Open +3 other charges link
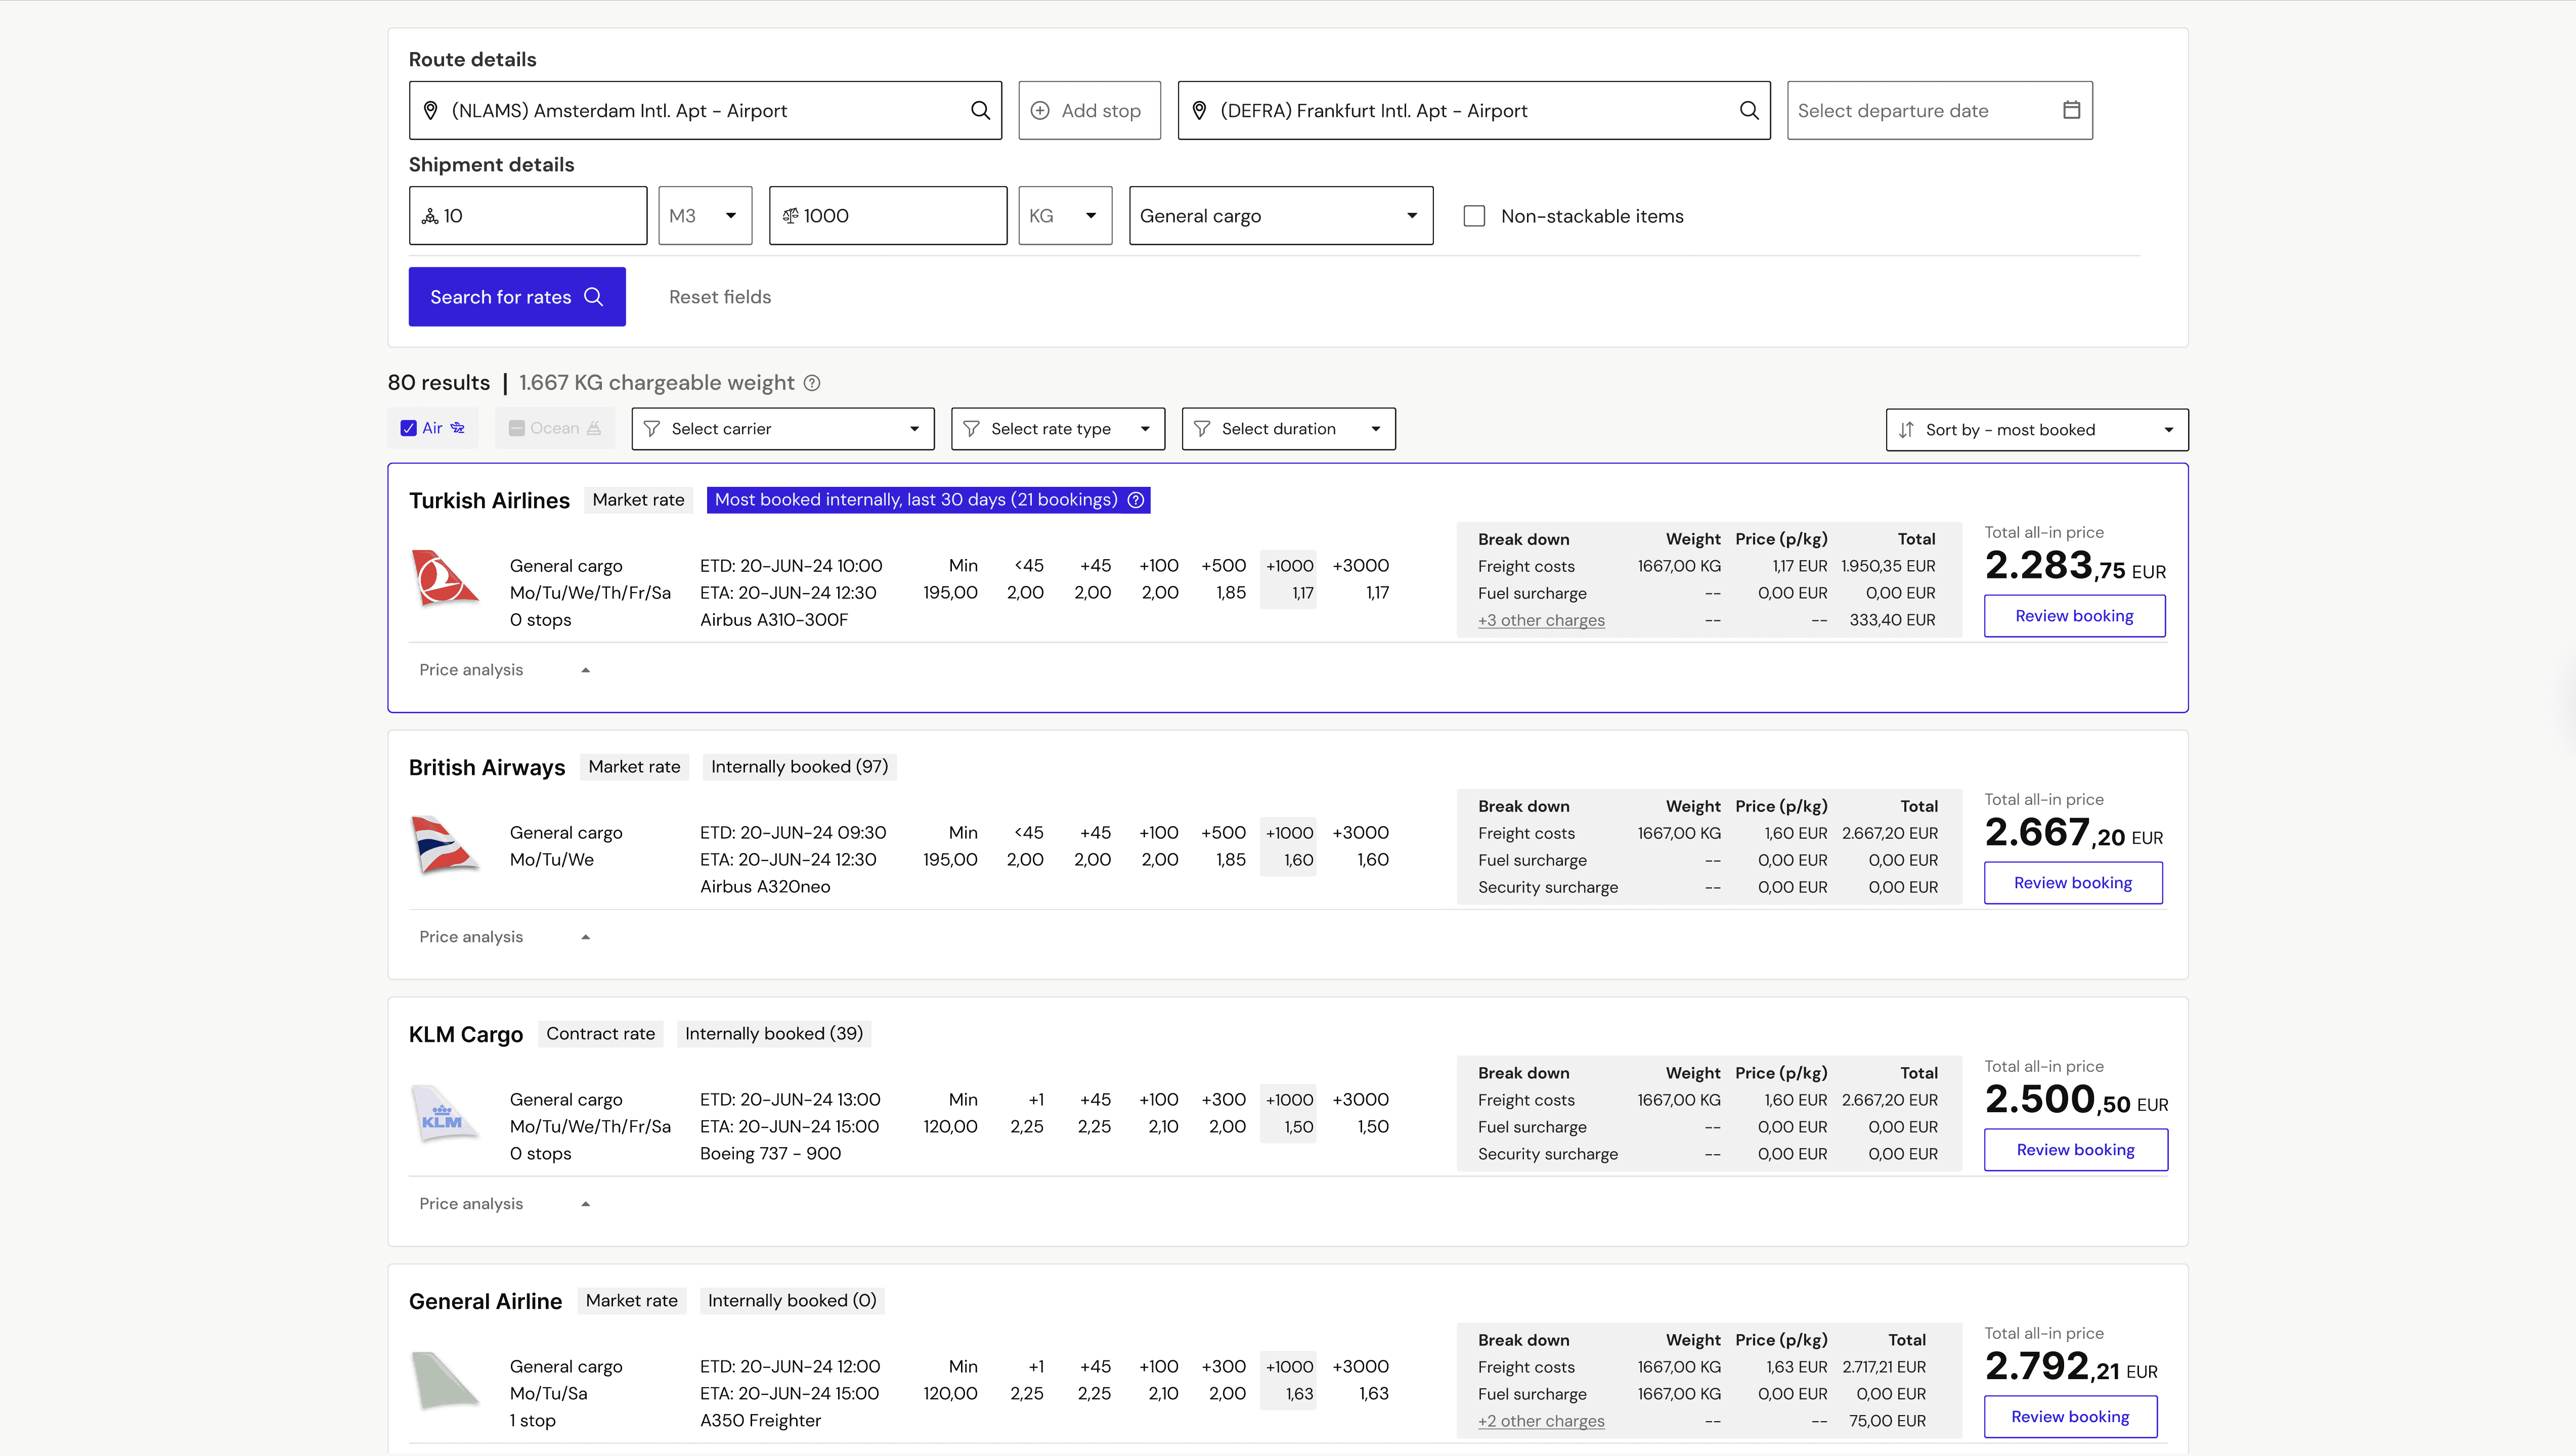Screen dimensions: 2576x1456 [x=1541, y=620]
